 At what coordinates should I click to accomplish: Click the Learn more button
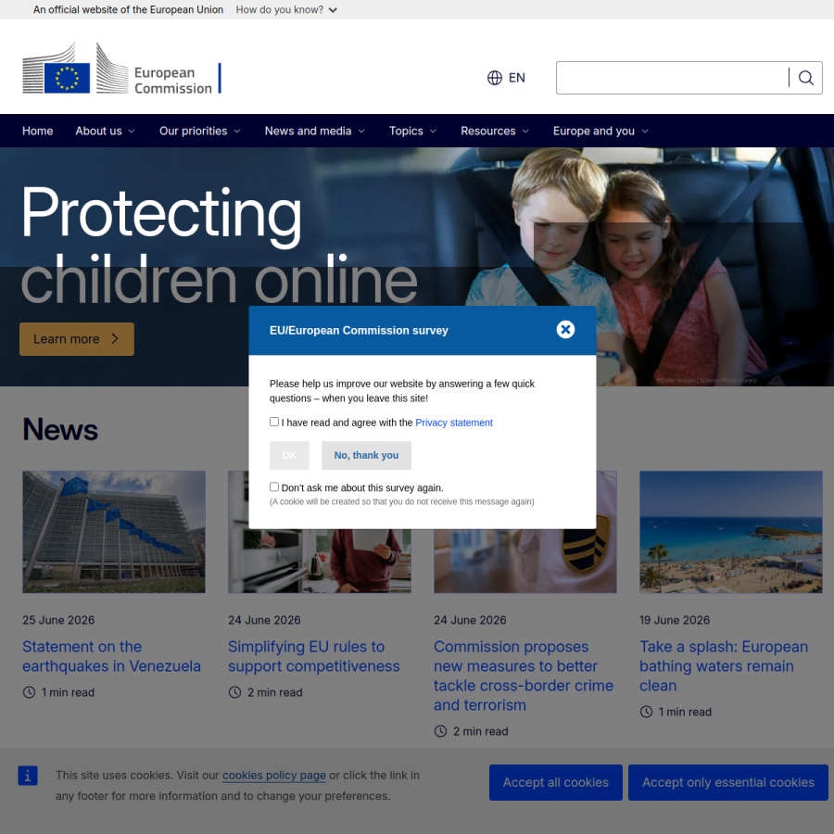pos(77,339)
